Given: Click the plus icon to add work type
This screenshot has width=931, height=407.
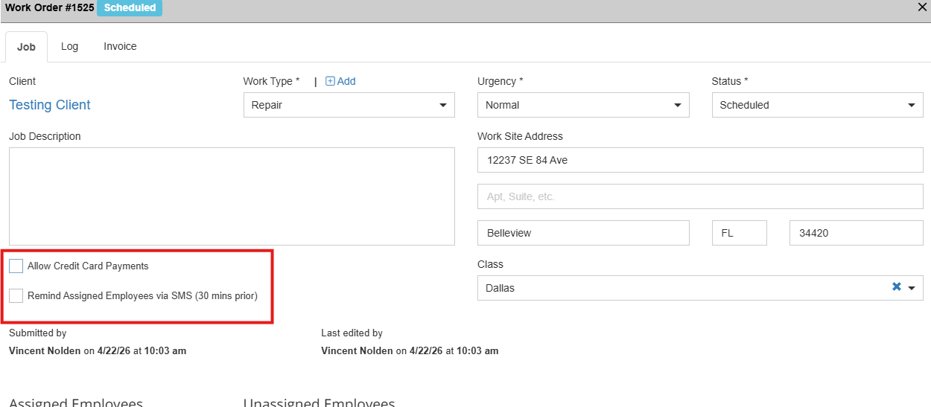Looking at the screenshot, I should pos(331,81).
